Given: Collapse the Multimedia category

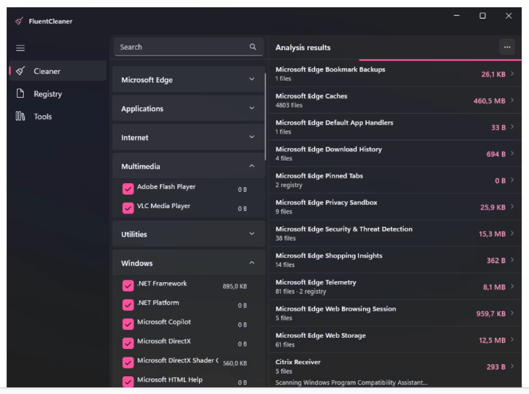Looking at the screenshot, I should pos(251,167).
